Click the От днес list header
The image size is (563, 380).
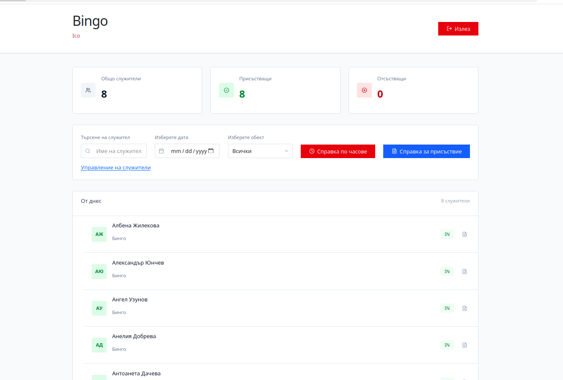[x=91, y=201]
